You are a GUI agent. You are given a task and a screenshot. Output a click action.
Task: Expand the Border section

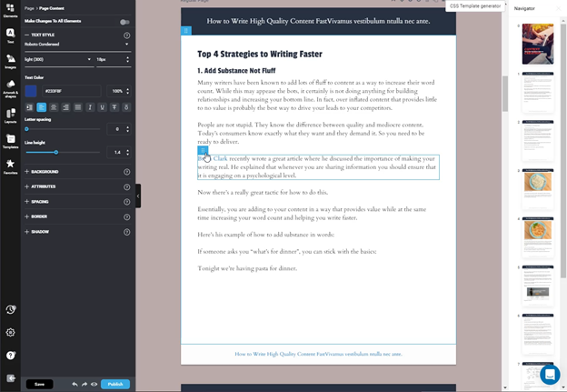coord(26,216)
